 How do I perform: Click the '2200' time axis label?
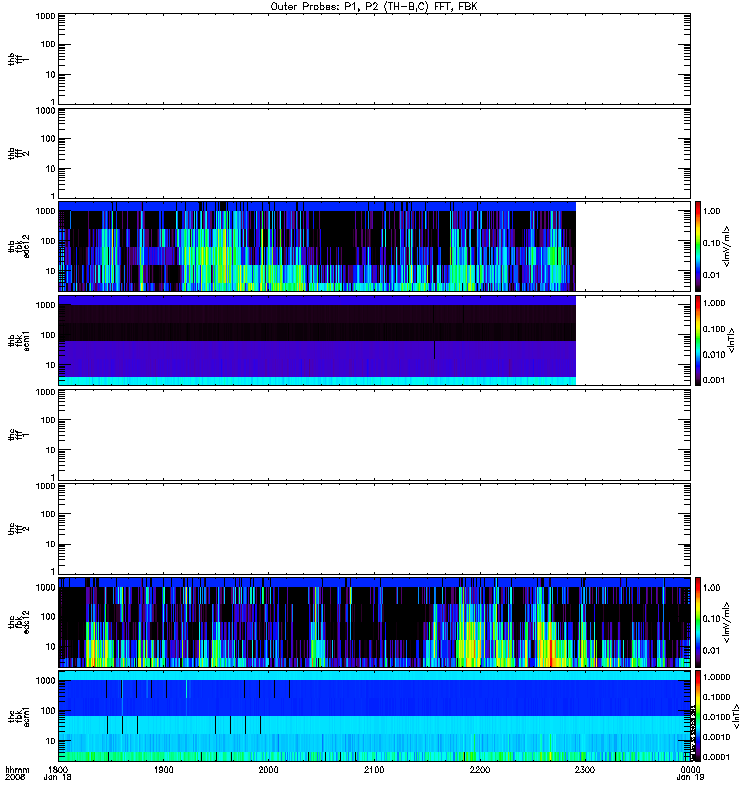click(480, 769)
